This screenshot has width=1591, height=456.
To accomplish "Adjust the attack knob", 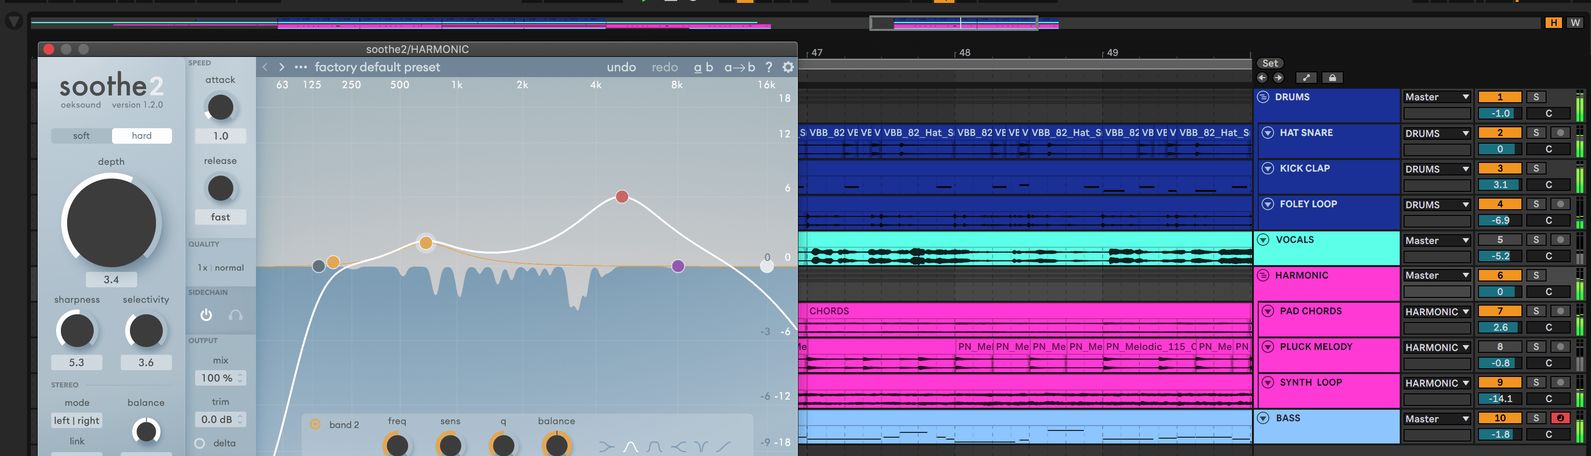I will [x=221, y=107].
